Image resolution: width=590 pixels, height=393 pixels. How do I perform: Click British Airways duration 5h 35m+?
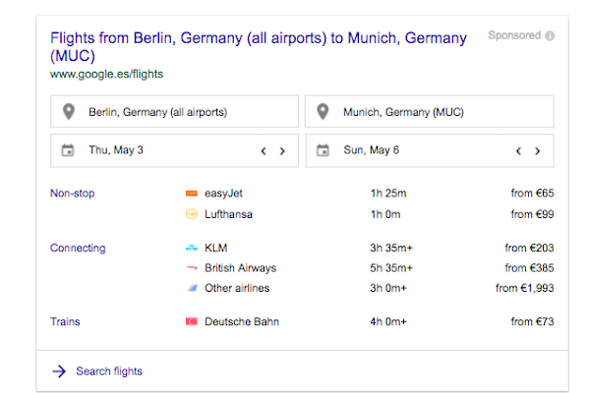point(391,268)
